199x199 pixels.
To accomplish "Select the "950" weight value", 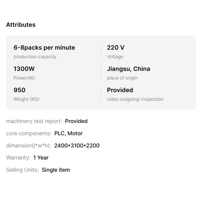I will (x=19, y=90).
